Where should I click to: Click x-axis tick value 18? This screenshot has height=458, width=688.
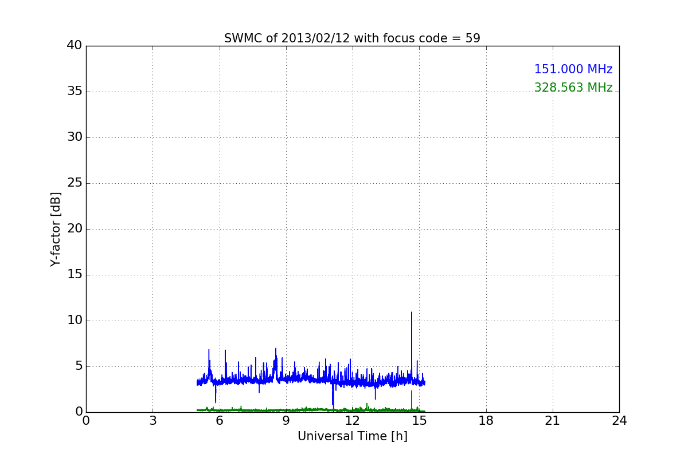(486, 421)
